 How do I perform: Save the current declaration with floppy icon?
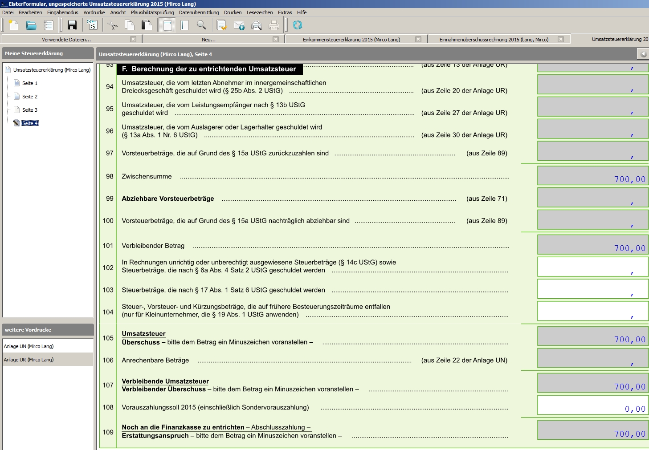coord(72,25)
